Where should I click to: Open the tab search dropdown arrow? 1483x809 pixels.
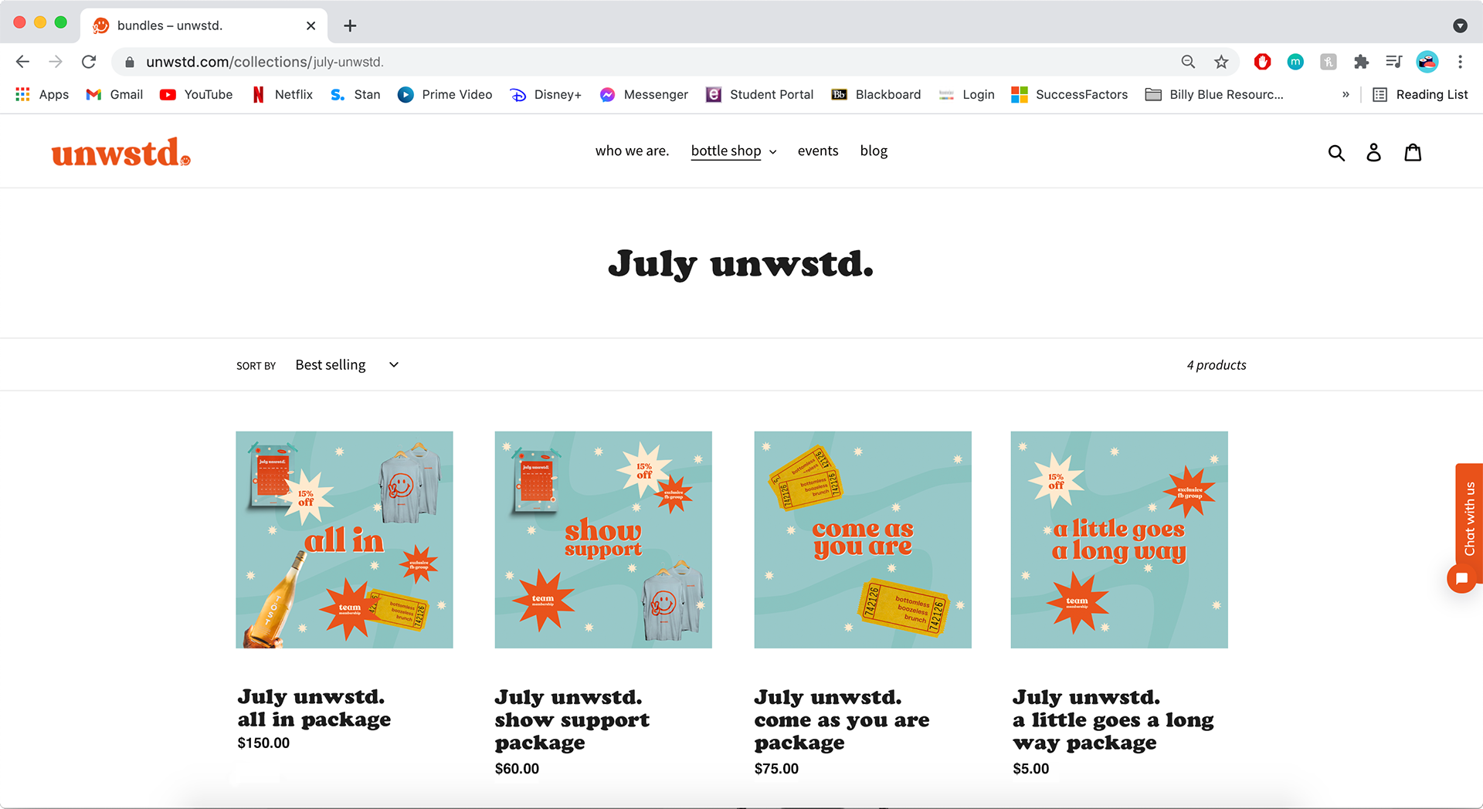tap(1460, 25)
